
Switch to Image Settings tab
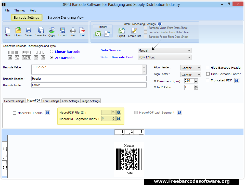coord(91,101)
